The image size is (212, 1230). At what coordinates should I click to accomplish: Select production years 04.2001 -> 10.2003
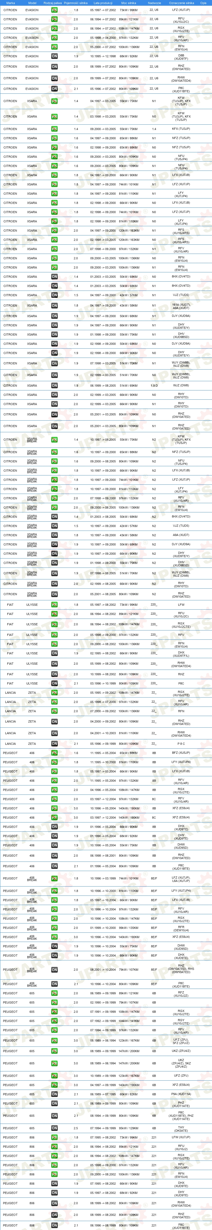(x=103, y=733)
